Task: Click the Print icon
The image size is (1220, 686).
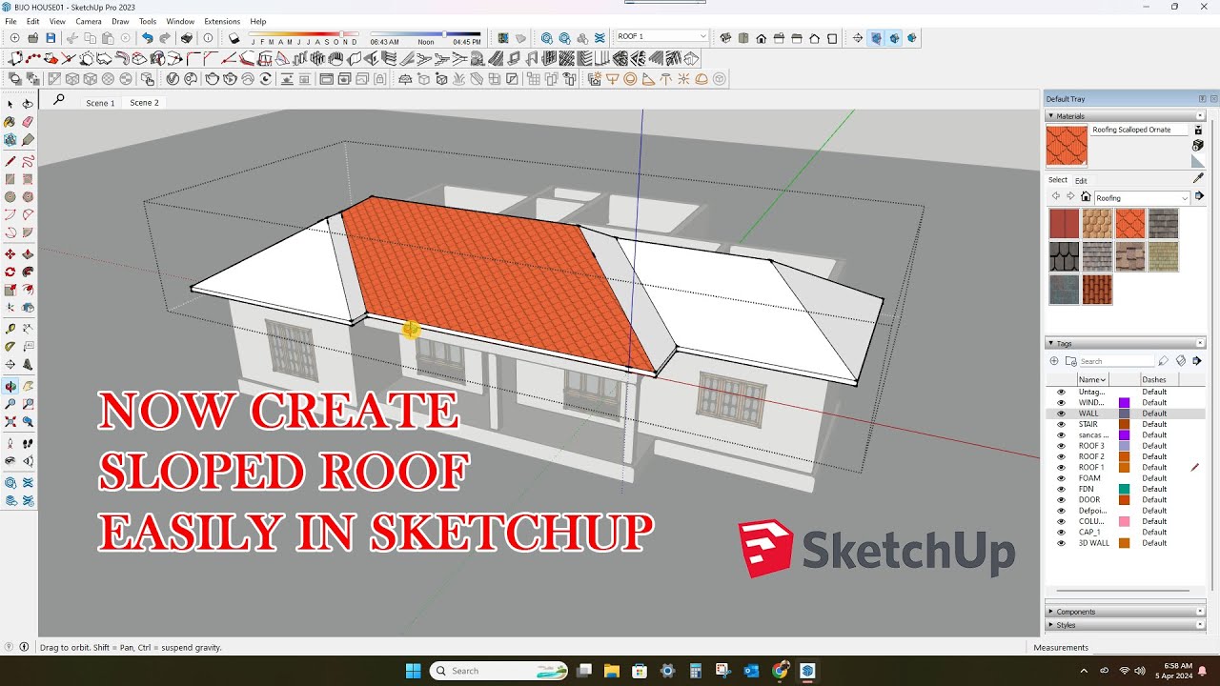Action: click(x=187, y=38)
